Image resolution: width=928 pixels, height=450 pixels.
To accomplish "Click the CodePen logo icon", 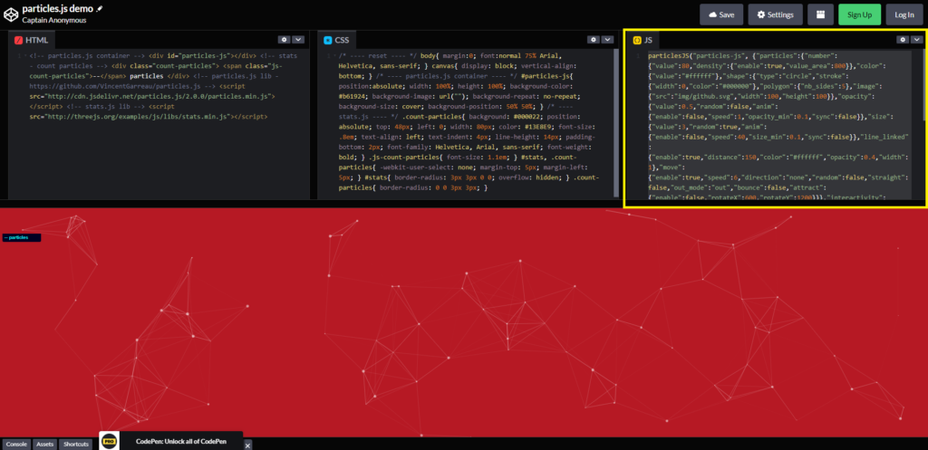I will (x=11, y=14).
